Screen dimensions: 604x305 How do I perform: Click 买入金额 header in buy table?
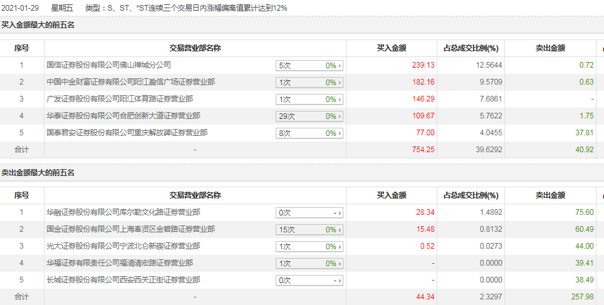(x=392, y=48)
